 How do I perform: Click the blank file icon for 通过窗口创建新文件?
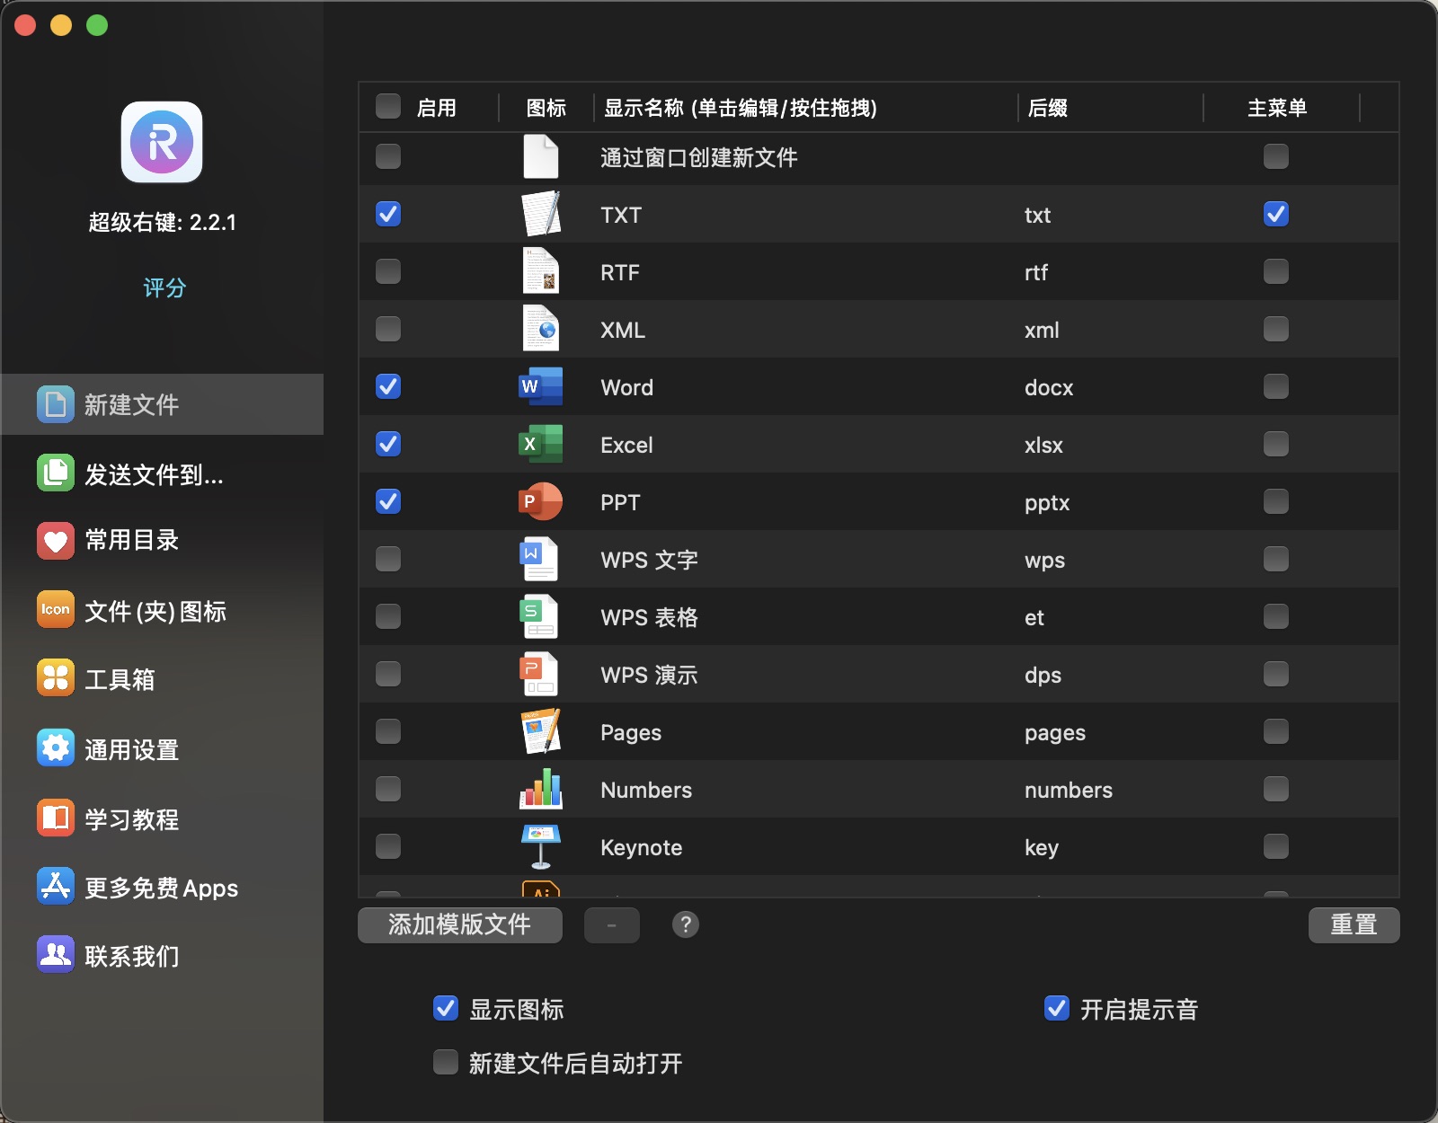(541, 157)
